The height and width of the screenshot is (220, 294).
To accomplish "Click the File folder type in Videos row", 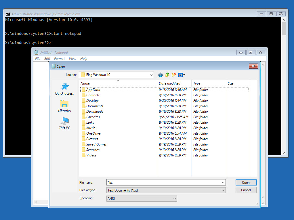I will 201,155.
